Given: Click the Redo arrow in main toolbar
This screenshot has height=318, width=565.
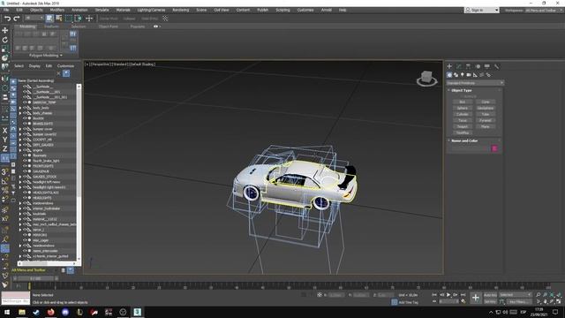Looking at the screenshot, I should click(x=16, y=18).
